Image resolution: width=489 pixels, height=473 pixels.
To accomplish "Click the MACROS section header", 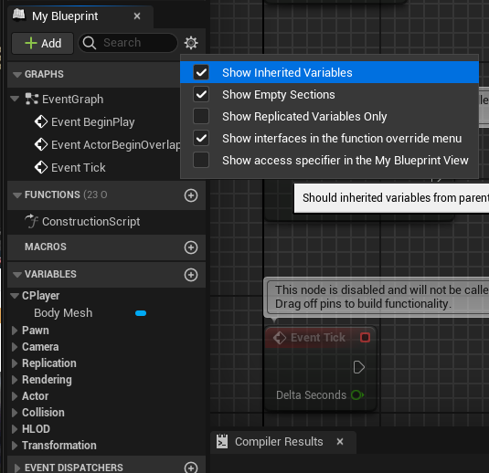I will coord(106,247).
